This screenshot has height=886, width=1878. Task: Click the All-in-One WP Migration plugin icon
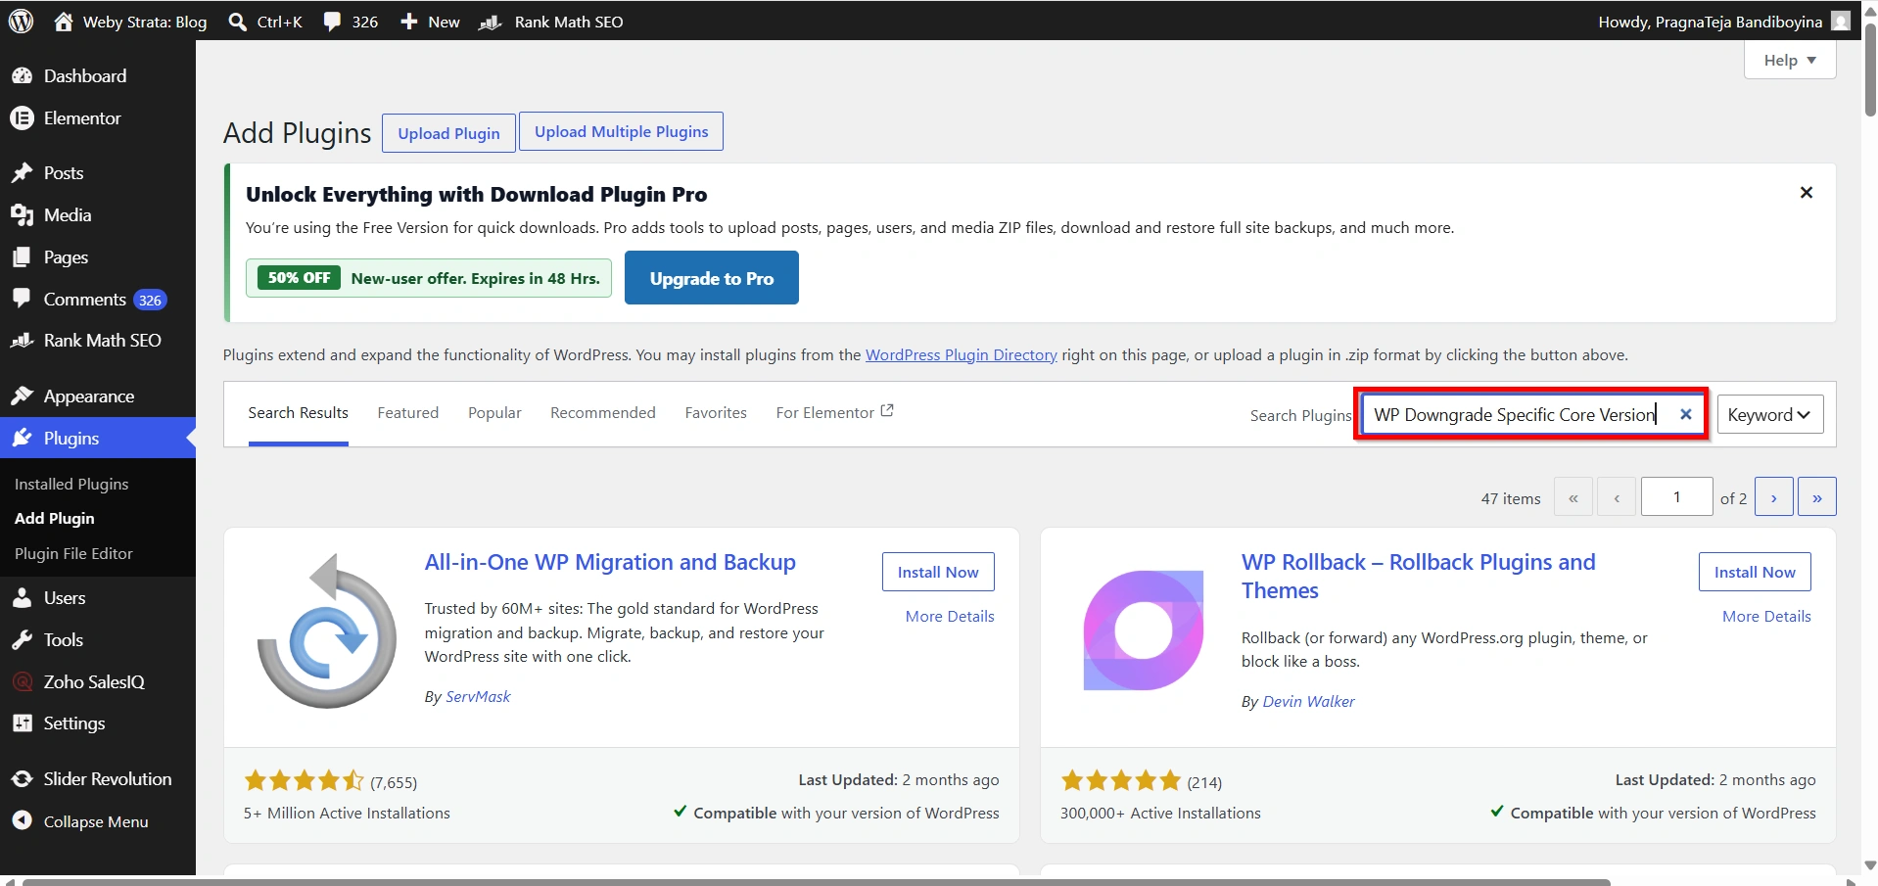pyautogui.click(x=326, y=630)
